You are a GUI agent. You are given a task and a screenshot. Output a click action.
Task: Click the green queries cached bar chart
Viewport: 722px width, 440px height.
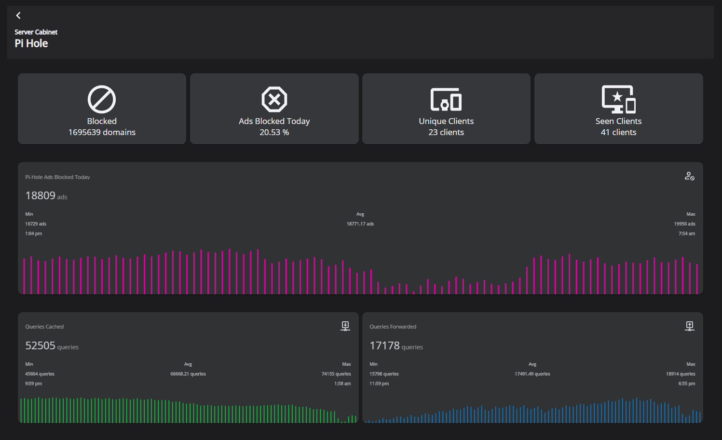point(188,410)
